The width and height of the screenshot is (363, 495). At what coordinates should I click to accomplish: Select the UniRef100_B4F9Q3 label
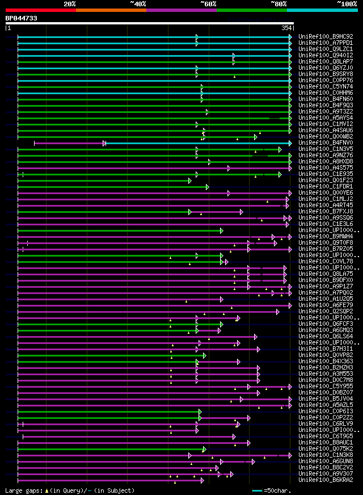(326, 106)
